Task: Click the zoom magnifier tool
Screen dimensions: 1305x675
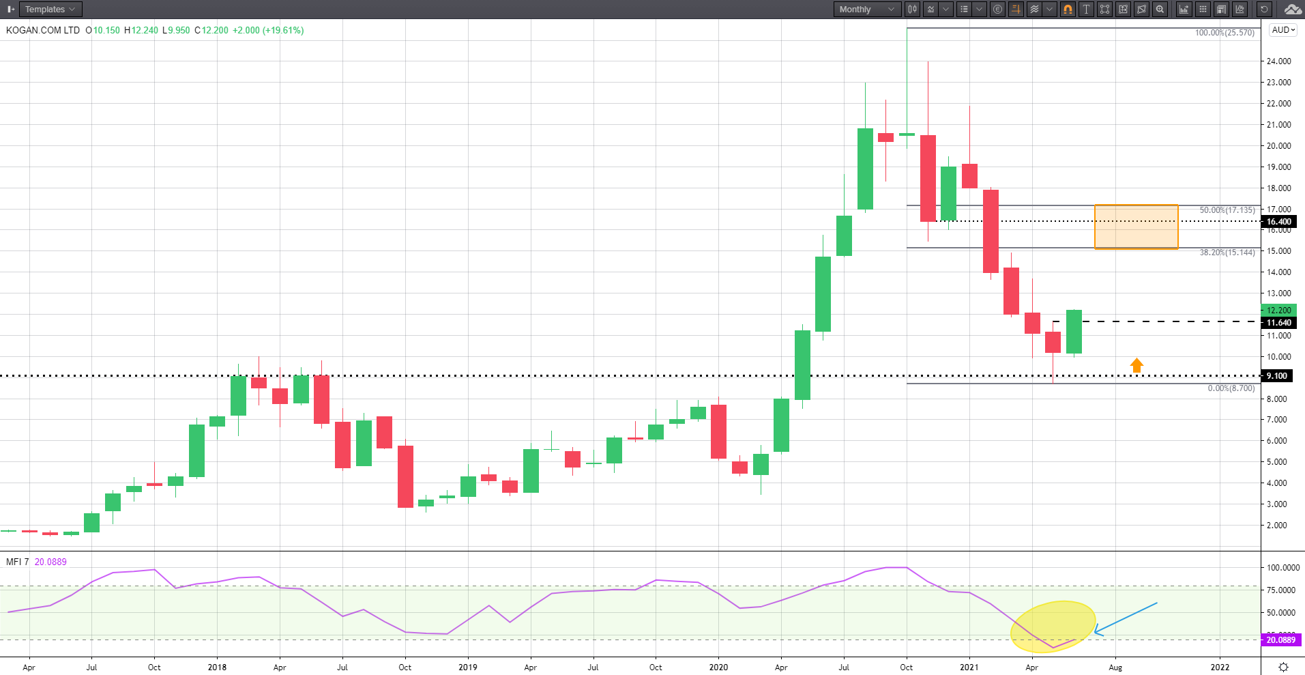Action: (1160, 9)
